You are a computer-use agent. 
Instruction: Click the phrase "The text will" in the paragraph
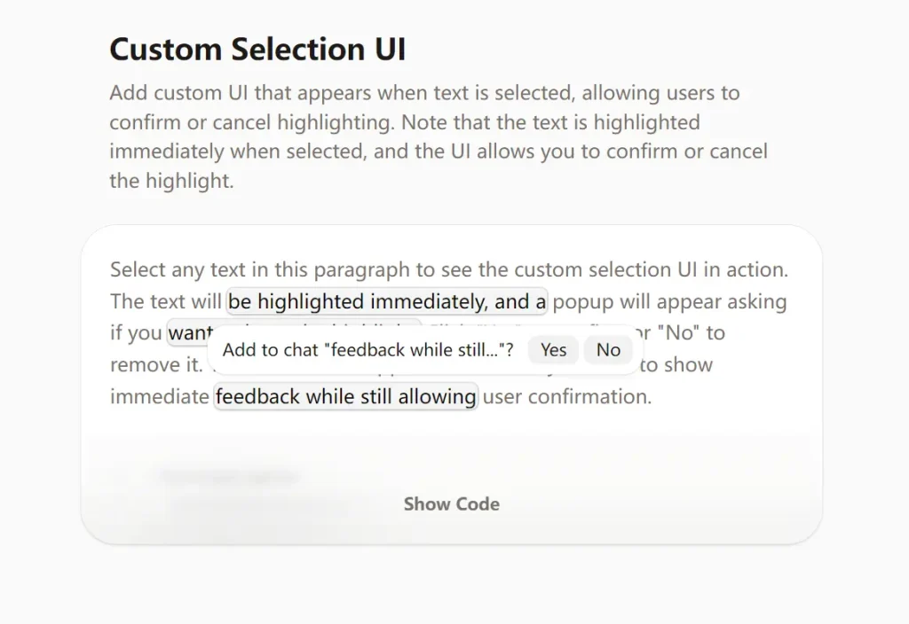(166, 301)
